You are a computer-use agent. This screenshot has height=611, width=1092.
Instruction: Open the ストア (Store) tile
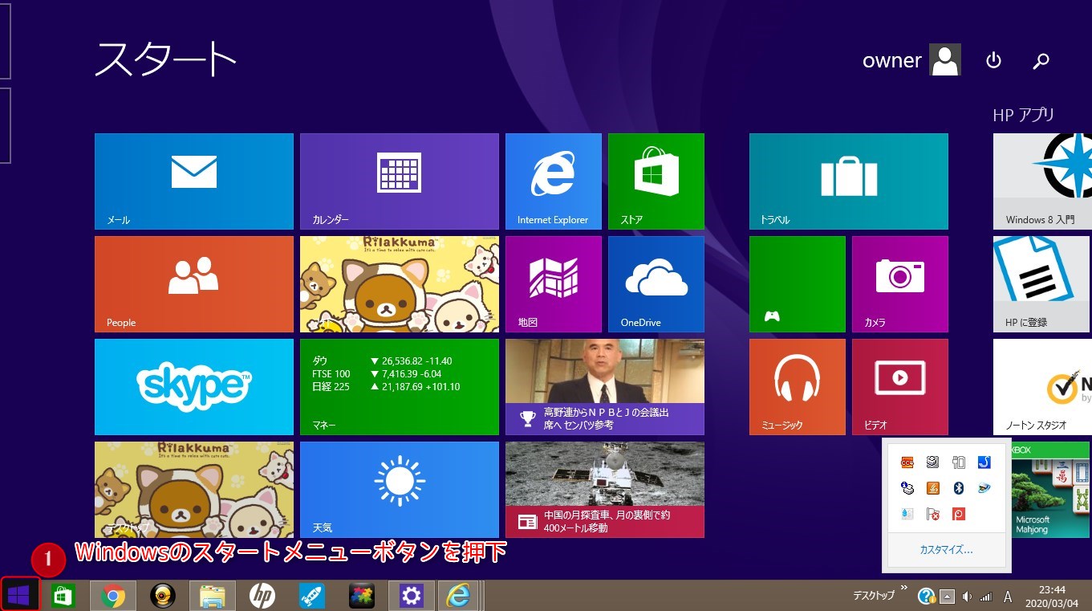[x=656, y=181]
